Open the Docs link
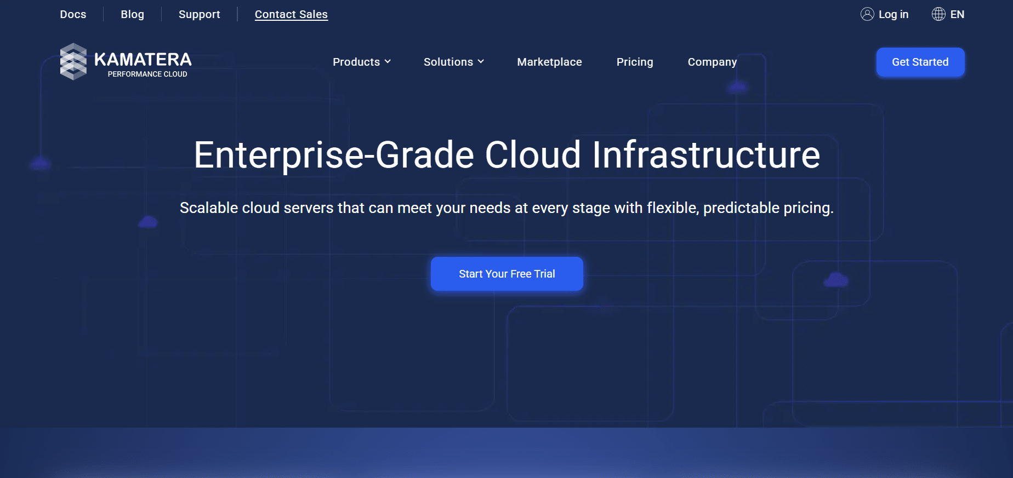 [x=73, y=15]
